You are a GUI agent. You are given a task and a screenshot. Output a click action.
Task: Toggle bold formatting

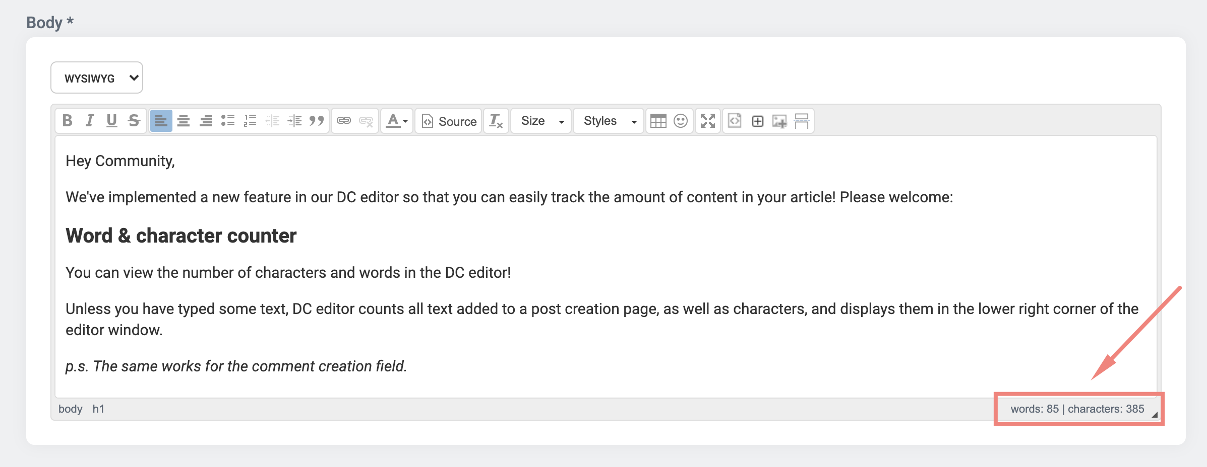tap(67, 121)
